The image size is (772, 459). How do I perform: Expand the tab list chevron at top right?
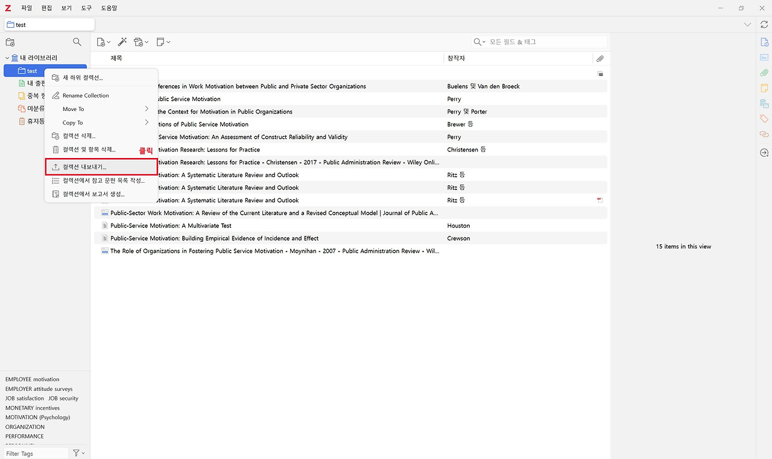747,25
